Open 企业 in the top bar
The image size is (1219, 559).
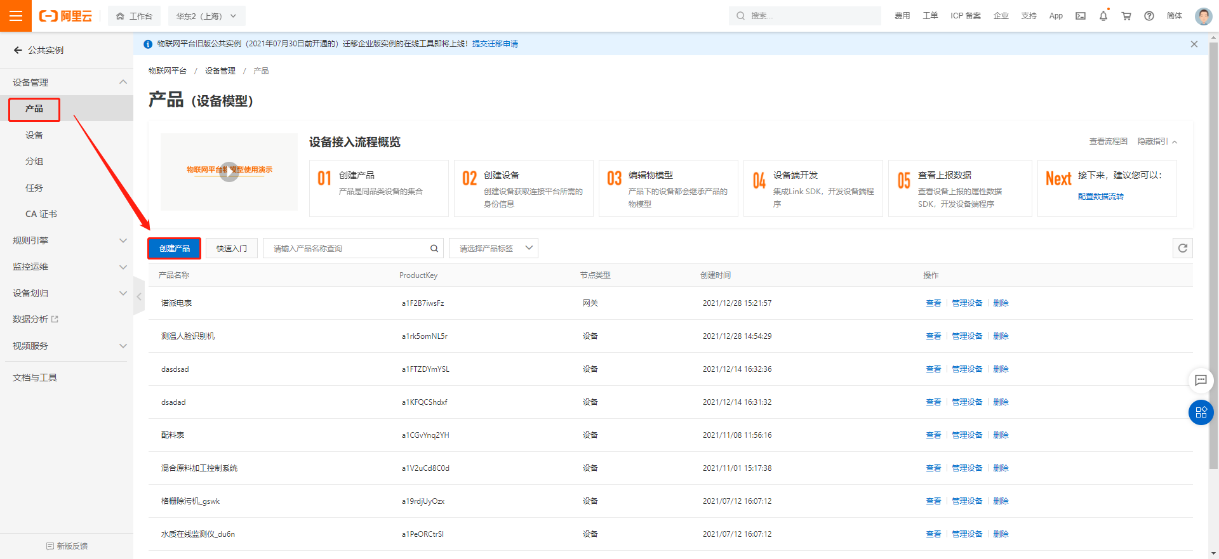click(x=1001, y=16)
